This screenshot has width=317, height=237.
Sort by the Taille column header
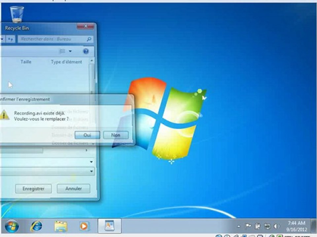pos(26,62)
